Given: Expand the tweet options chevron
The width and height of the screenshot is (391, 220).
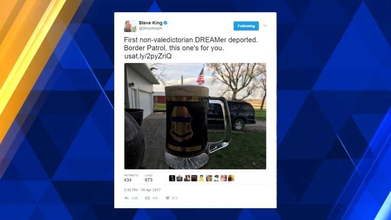Looking at the screenshot, I should [x=265, y=26].
